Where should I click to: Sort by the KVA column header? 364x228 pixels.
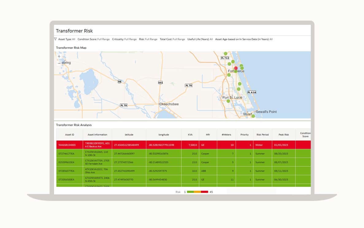(x=190, y=135)
